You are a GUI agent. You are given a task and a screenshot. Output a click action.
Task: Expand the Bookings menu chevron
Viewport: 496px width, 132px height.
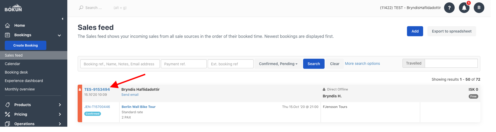tap(59, 35)
